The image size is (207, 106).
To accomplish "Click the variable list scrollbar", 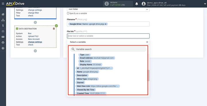I will 148,75.
